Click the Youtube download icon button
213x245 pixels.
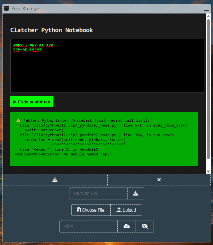[x=136, y=193]
